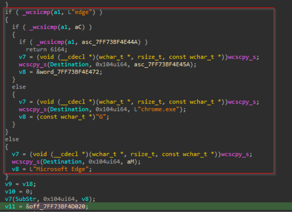
Task: Select the aC variable reference
Action: point(78,27)
